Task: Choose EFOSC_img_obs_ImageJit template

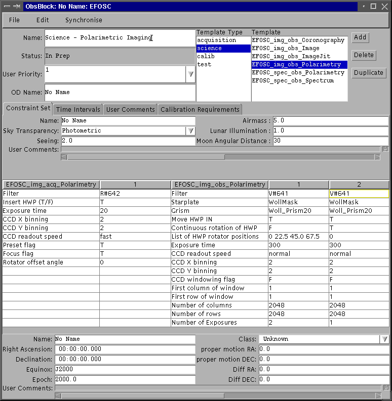Action: coord(299,56)
